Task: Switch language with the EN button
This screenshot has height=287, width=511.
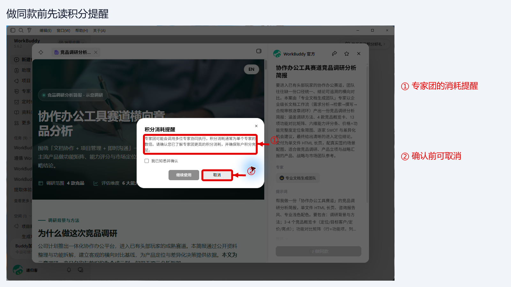Action: coord(252,69)
